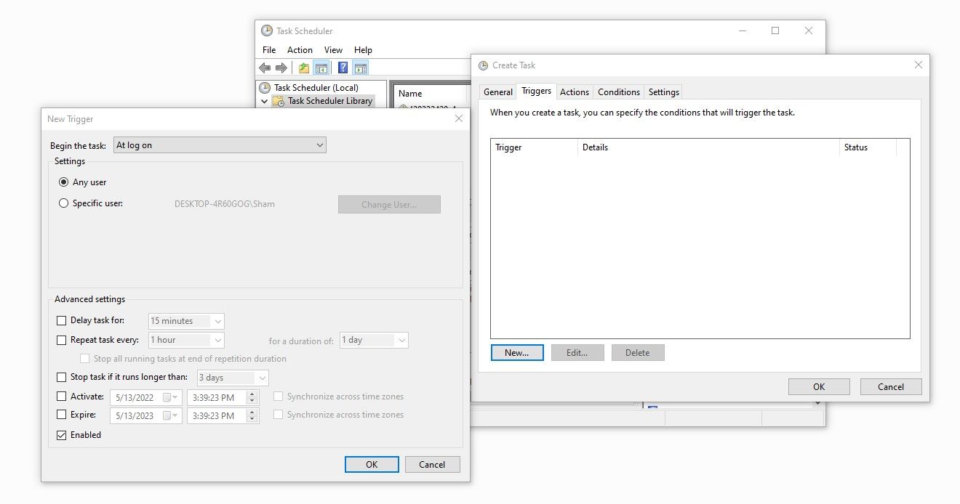Open the 15 minutes delay dropdown
Screen dimensions: 960x504
[x=186, y=321]
